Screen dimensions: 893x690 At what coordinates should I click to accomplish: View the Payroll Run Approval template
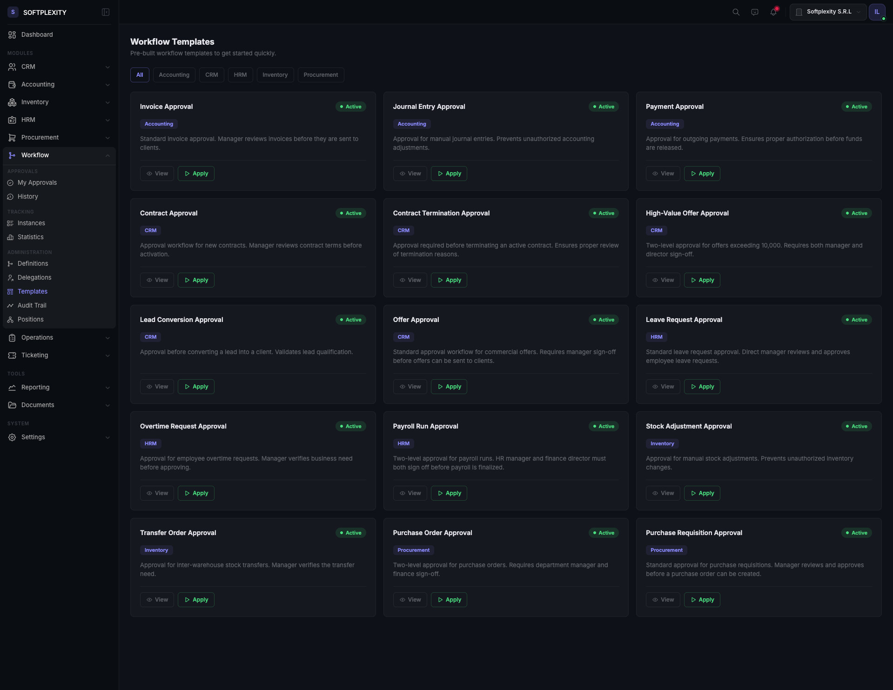coord(410,493)
